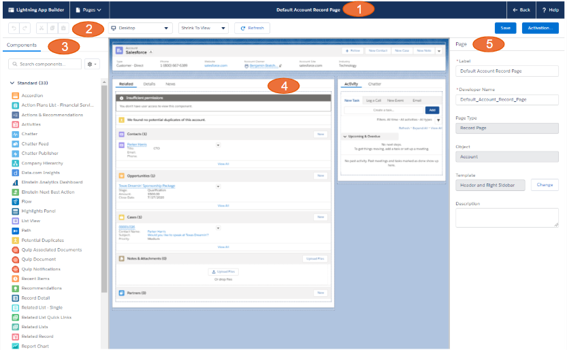
Task: Click the Related List - Single component
Action: (37, 308)
